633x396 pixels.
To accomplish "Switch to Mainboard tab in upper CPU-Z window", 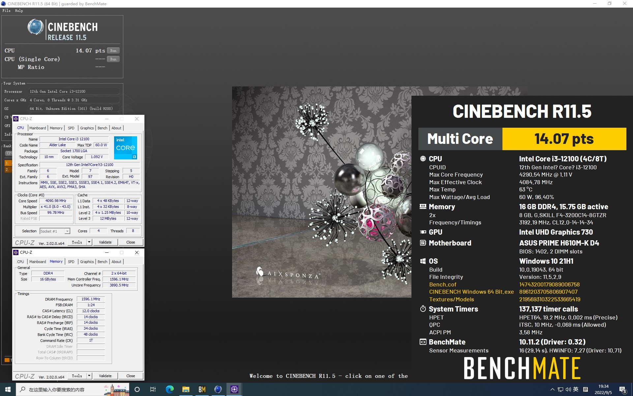I will [x=38, y=128].
